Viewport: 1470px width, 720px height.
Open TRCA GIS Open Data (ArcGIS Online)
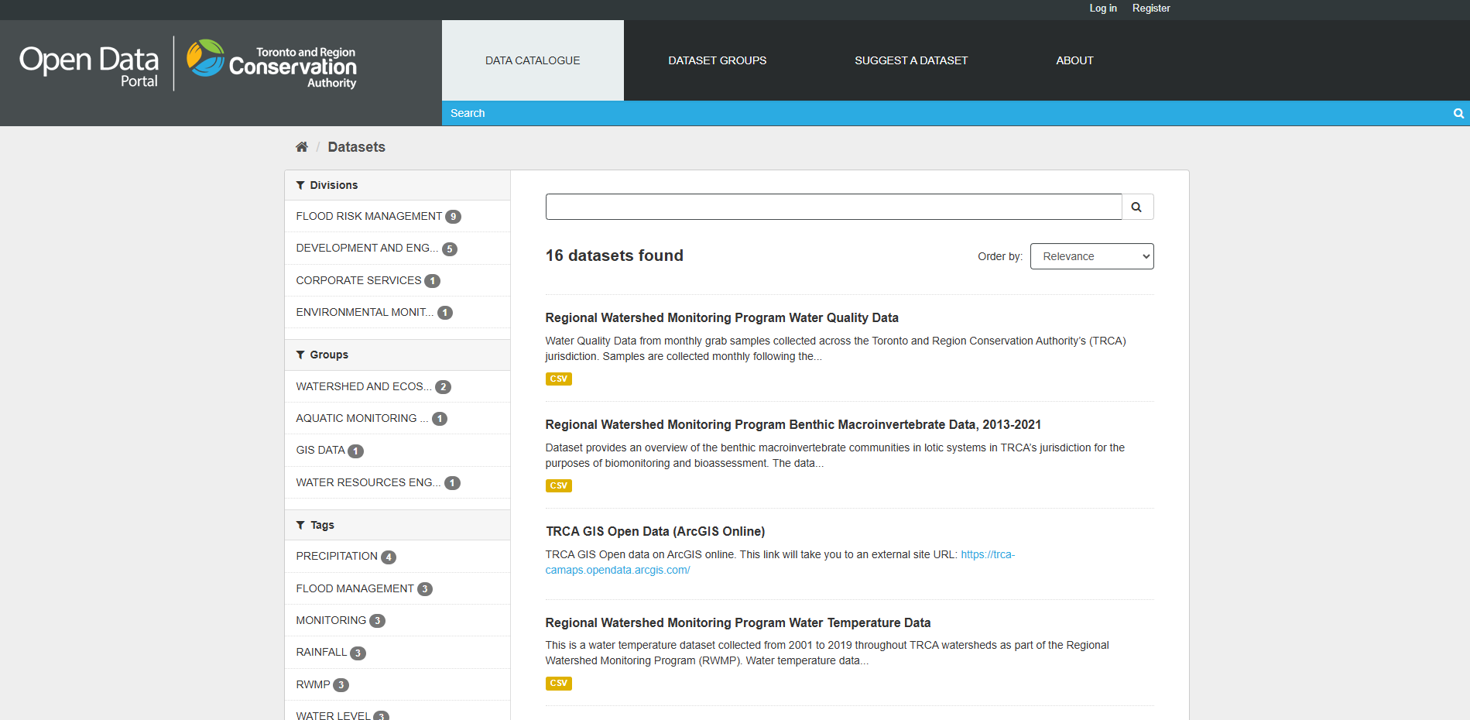point(655,531)
